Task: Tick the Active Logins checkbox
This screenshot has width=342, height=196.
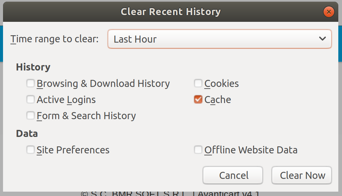Action: click(x=31, y=99)
